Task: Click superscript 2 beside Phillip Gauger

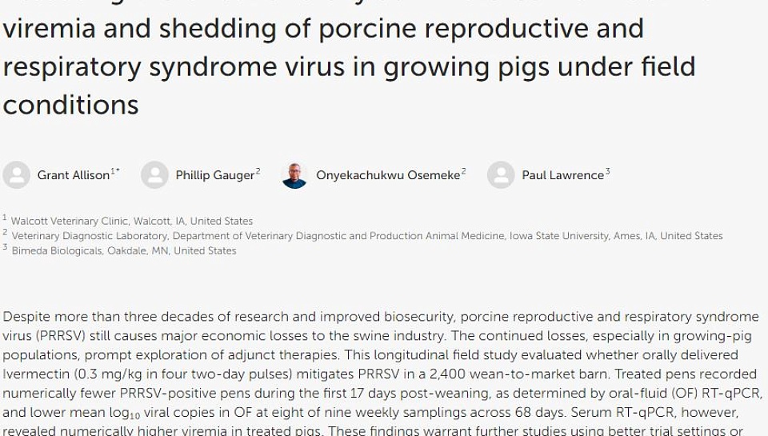Action: pos(258,171)
